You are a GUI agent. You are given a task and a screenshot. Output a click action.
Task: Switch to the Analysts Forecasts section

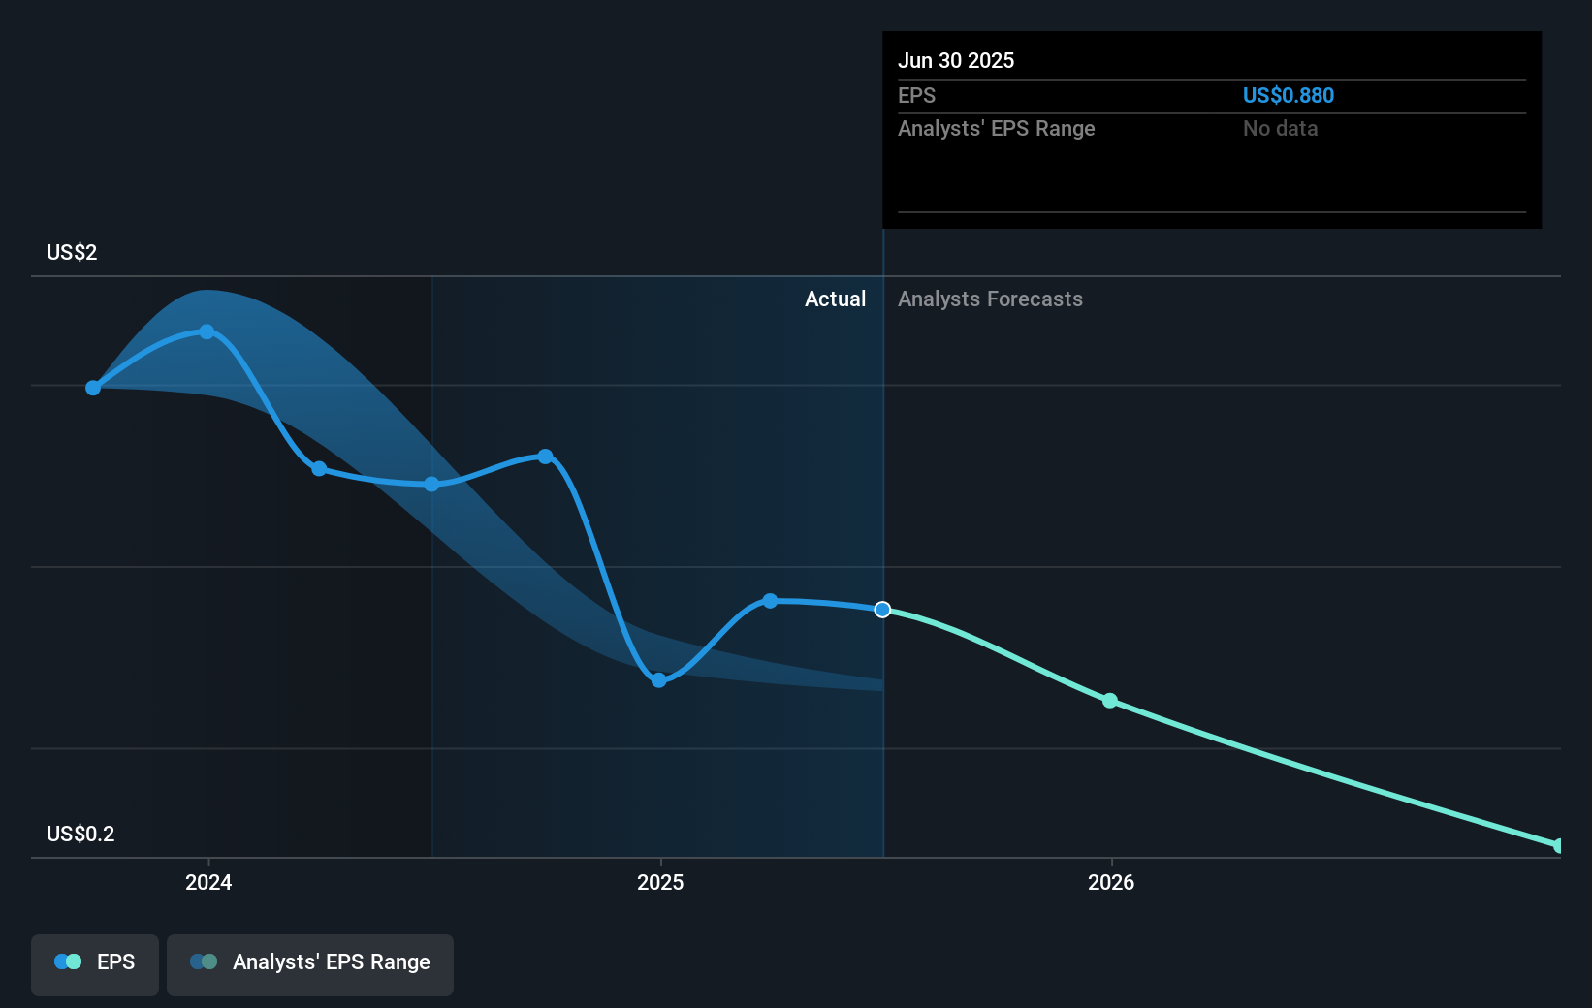pyautogui.click(x=990, y=299)
